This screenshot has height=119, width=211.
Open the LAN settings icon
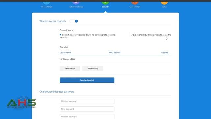[135, 3]
